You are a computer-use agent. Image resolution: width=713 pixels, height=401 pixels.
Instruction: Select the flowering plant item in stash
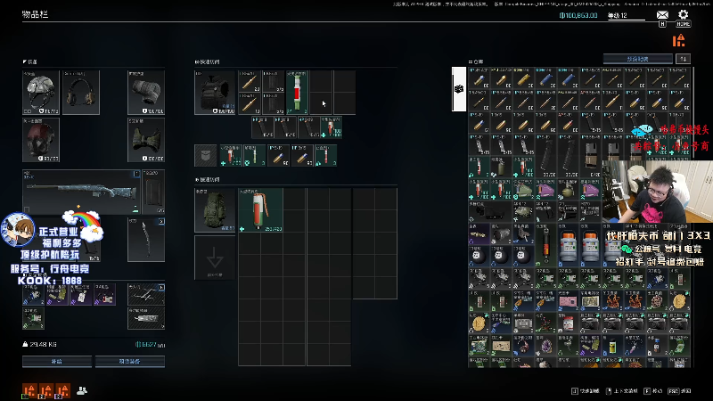click(x=545, y=323)
